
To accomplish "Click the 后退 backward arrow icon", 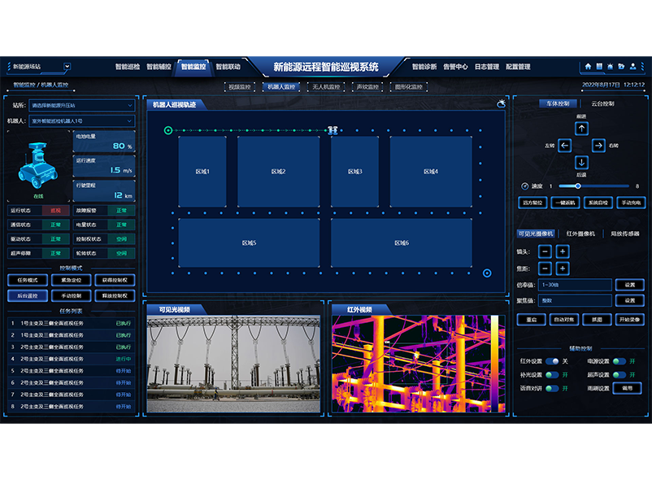I will coord(581,162).
